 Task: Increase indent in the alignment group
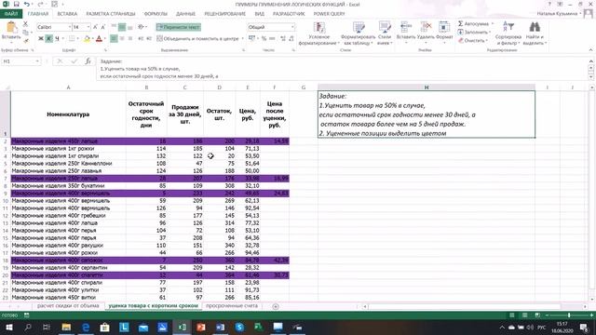[x=149, y=39]
